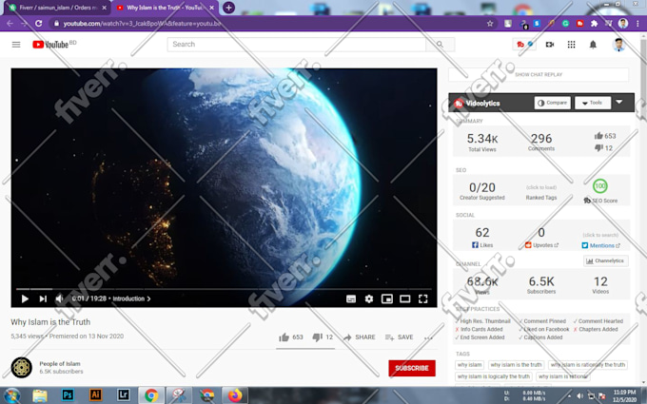Open Chrome's three-dot menu
Screen dimensions: 647x404
click(x=637, y=24)
